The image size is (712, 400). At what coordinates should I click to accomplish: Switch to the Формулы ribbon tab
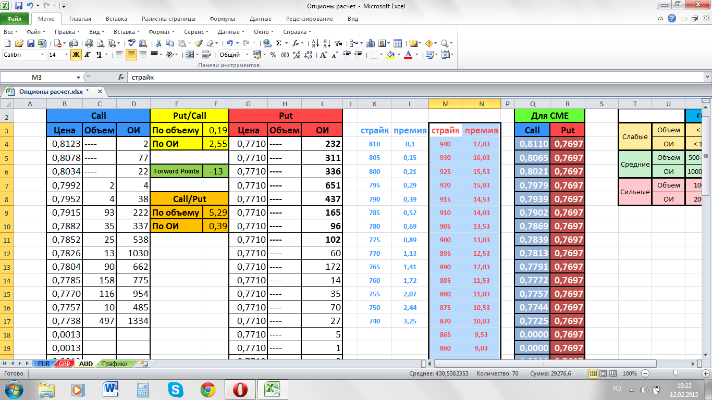pos(222,19)
